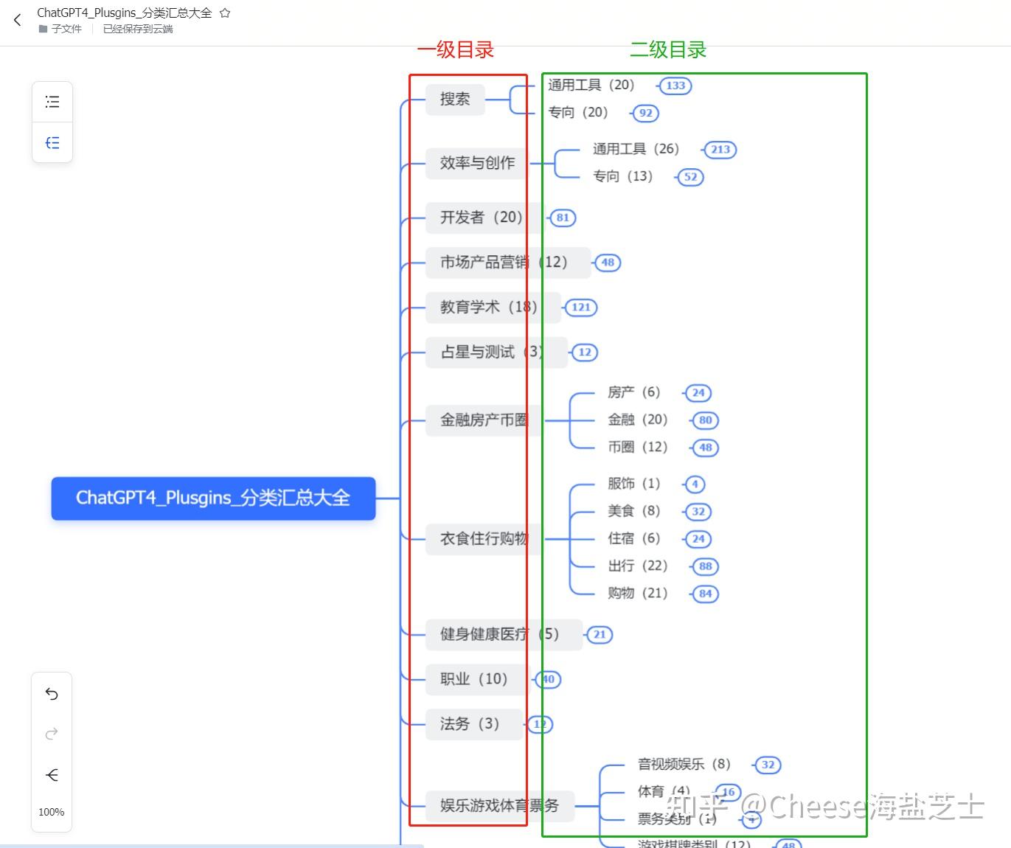Select the 金融房产币圈 node
The height and width of the screenshot is (848, 1011).
tap(484, 420)
